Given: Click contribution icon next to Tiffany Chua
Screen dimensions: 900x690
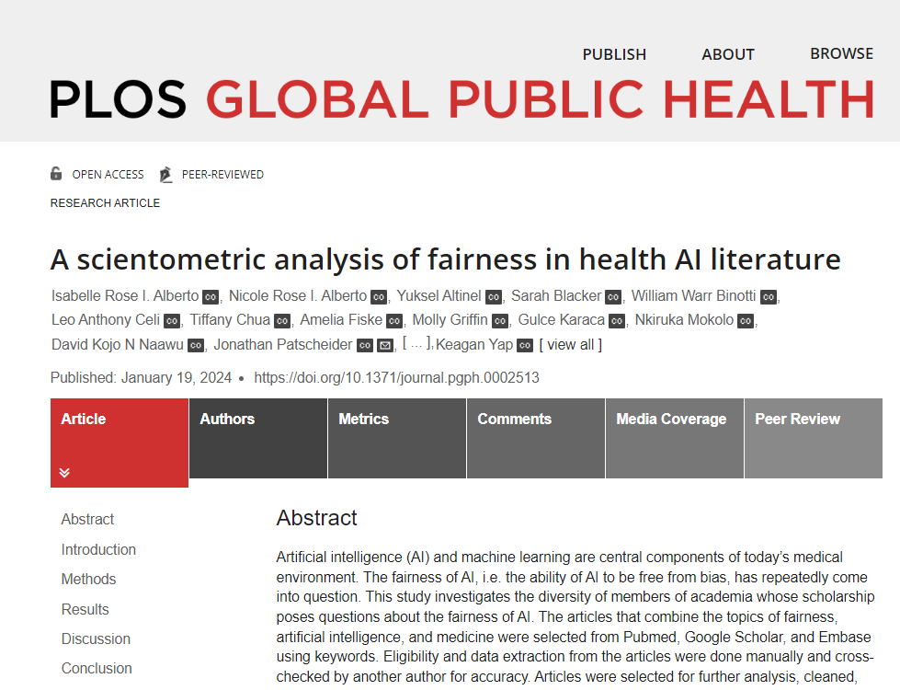Looking at the screenshot, I should coord(282,321).
